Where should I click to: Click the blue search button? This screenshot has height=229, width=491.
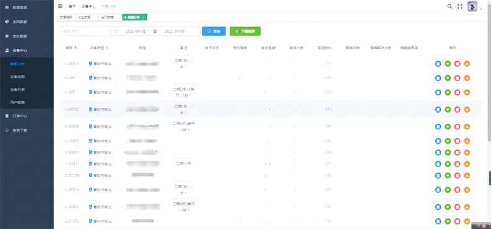pos(214,32)
